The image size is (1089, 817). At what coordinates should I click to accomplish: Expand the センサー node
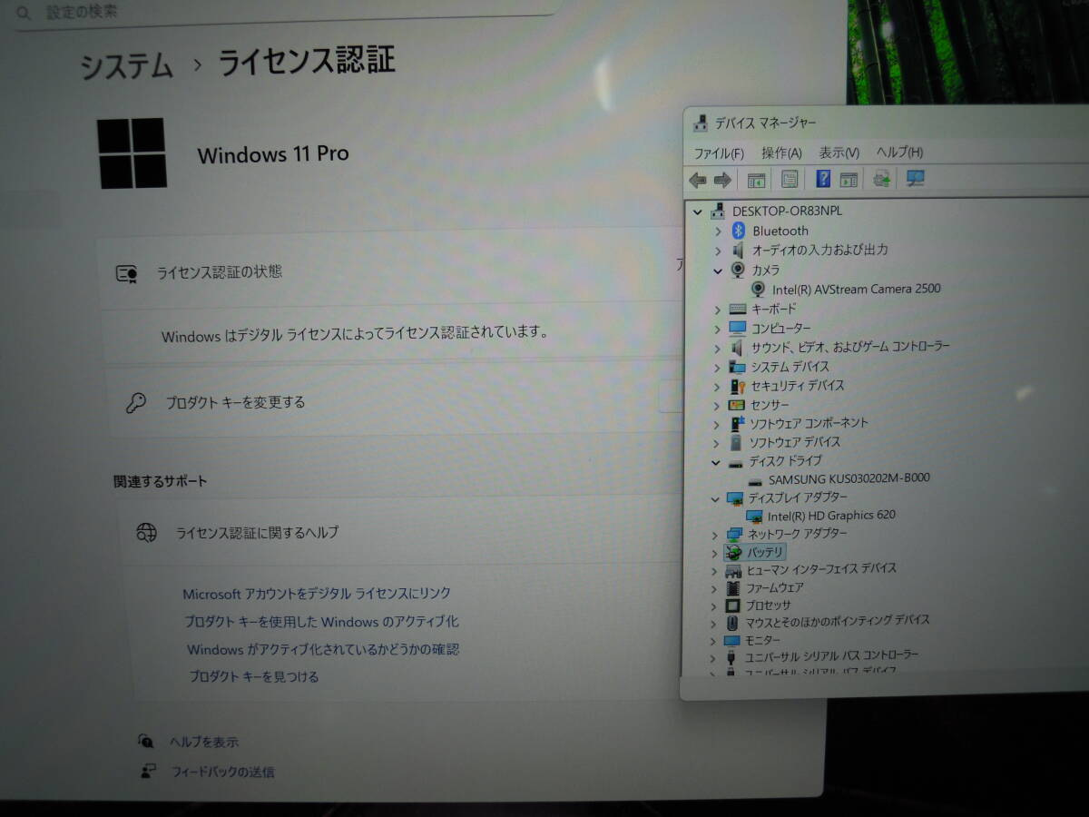(x=717, y=405)
